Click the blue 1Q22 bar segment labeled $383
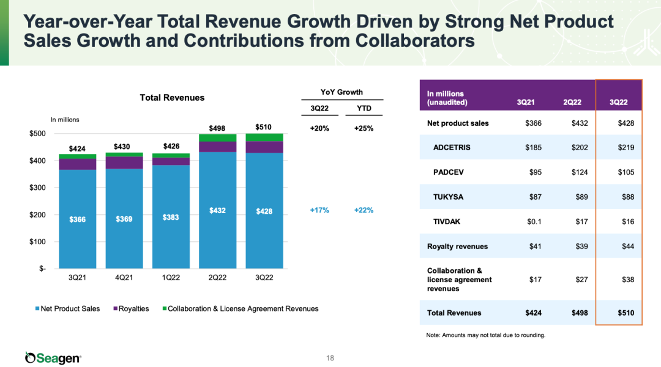Screen dimensions: 661x367 (x=171, y=217)
